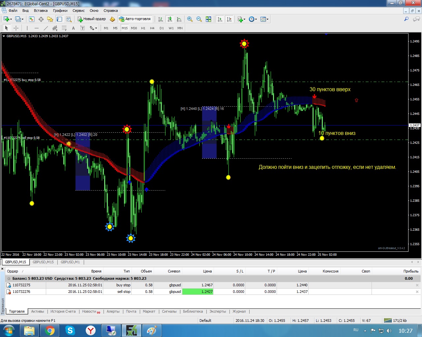The image size is (422, 337).
Task: Select the Fibonacci retracement tool
Action: coord(64,28)
